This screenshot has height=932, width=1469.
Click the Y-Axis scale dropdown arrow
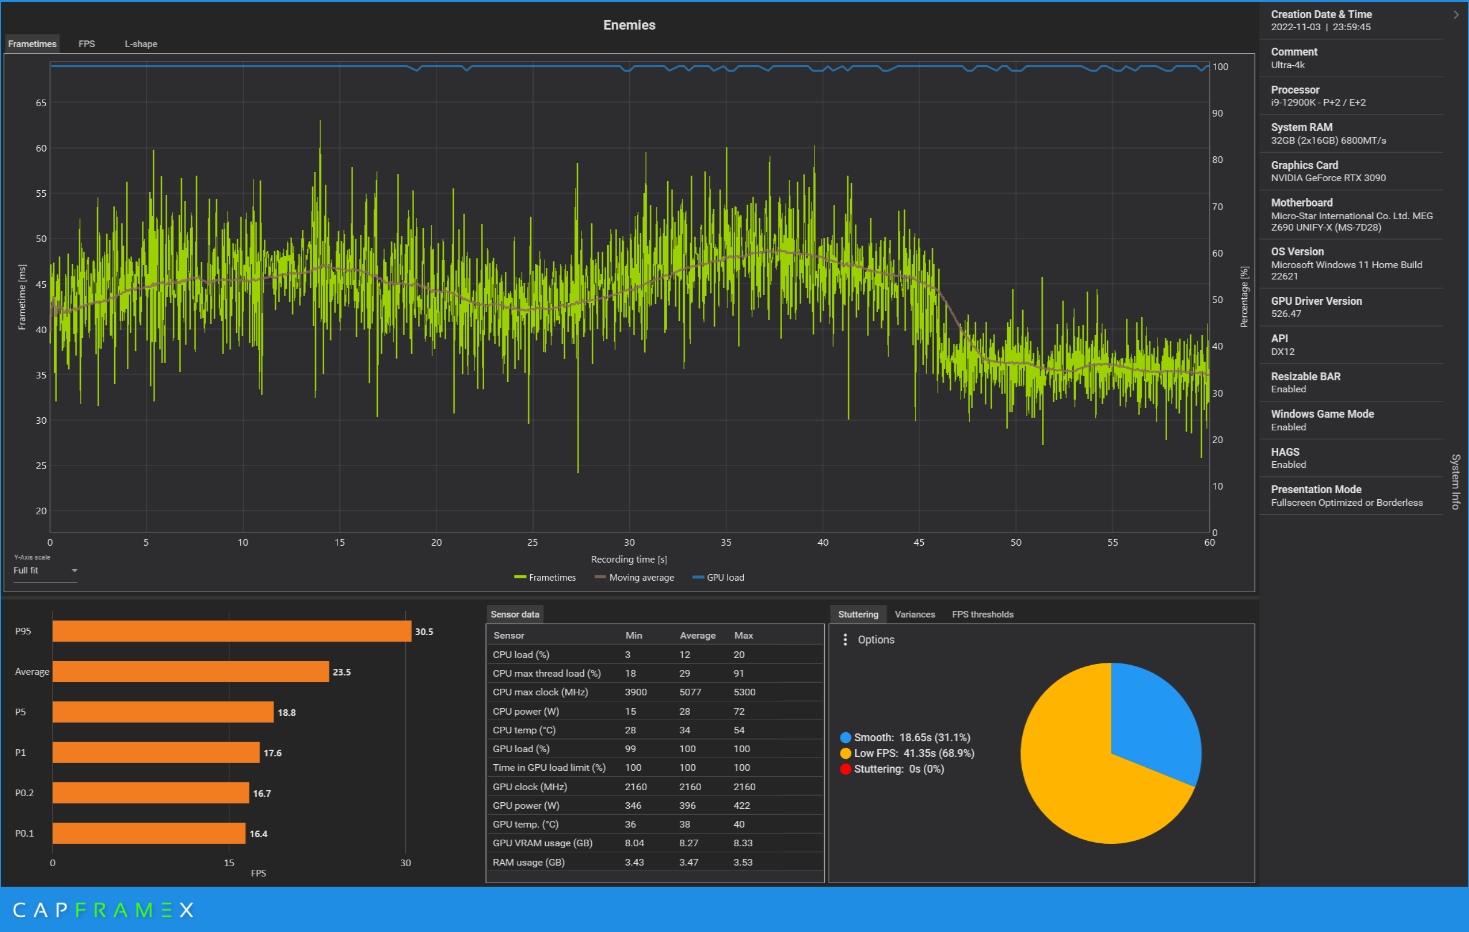click(74, 571)
